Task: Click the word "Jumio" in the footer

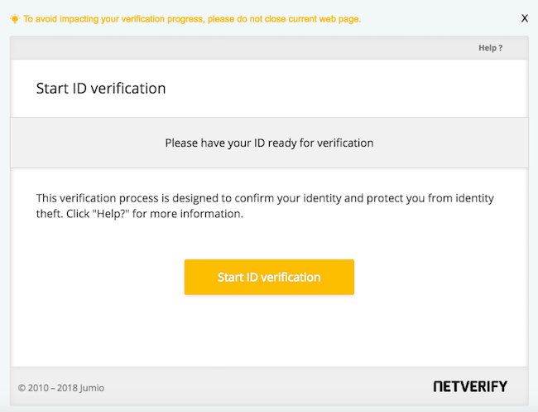Action: point(91,387)
